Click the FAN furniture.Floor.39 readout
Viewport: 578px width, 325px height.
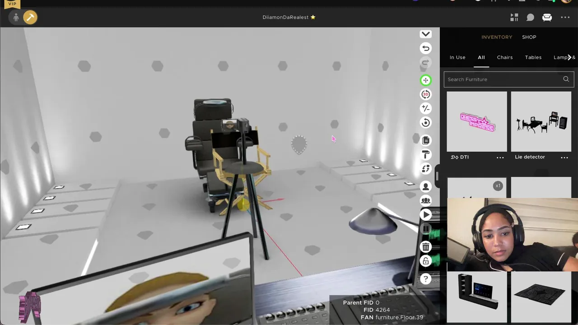[392, 317]
